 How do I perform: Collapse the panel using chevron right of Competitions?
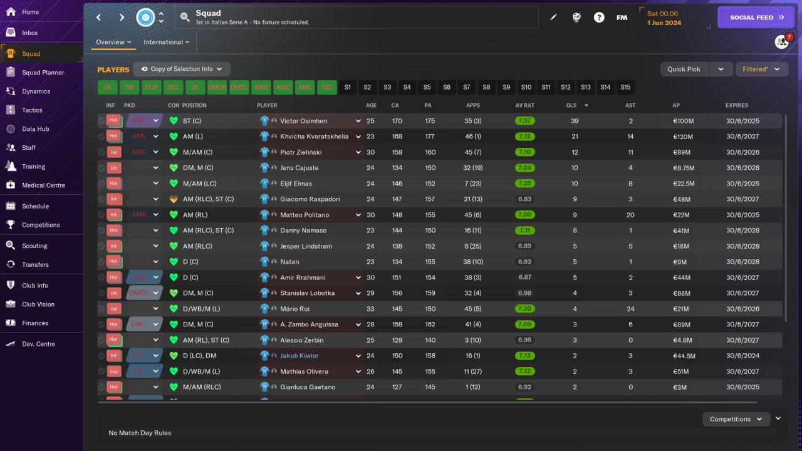pos(778,418)
